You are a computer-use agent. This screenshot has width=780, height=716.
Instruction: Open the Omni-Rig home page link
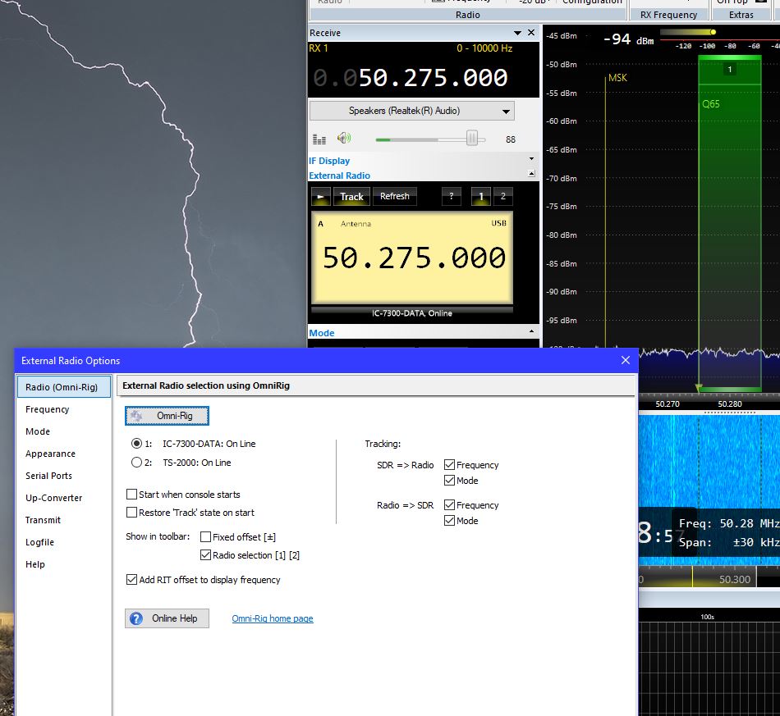pyautogui.click(x=273, y=618)
